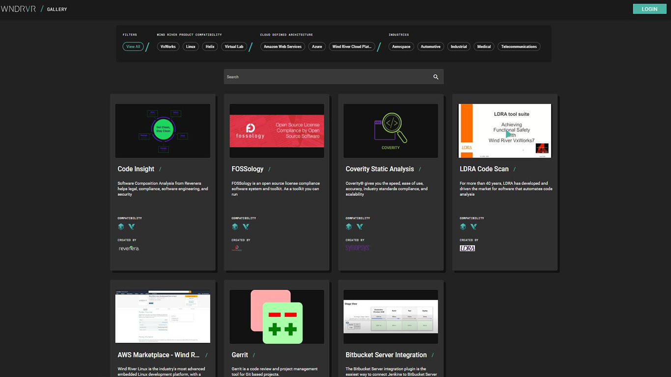The width and height of the screenshot is (671, 377).
Task: Open the AWS Marketplace screenshot thumbnail
Action: [163, 317]
